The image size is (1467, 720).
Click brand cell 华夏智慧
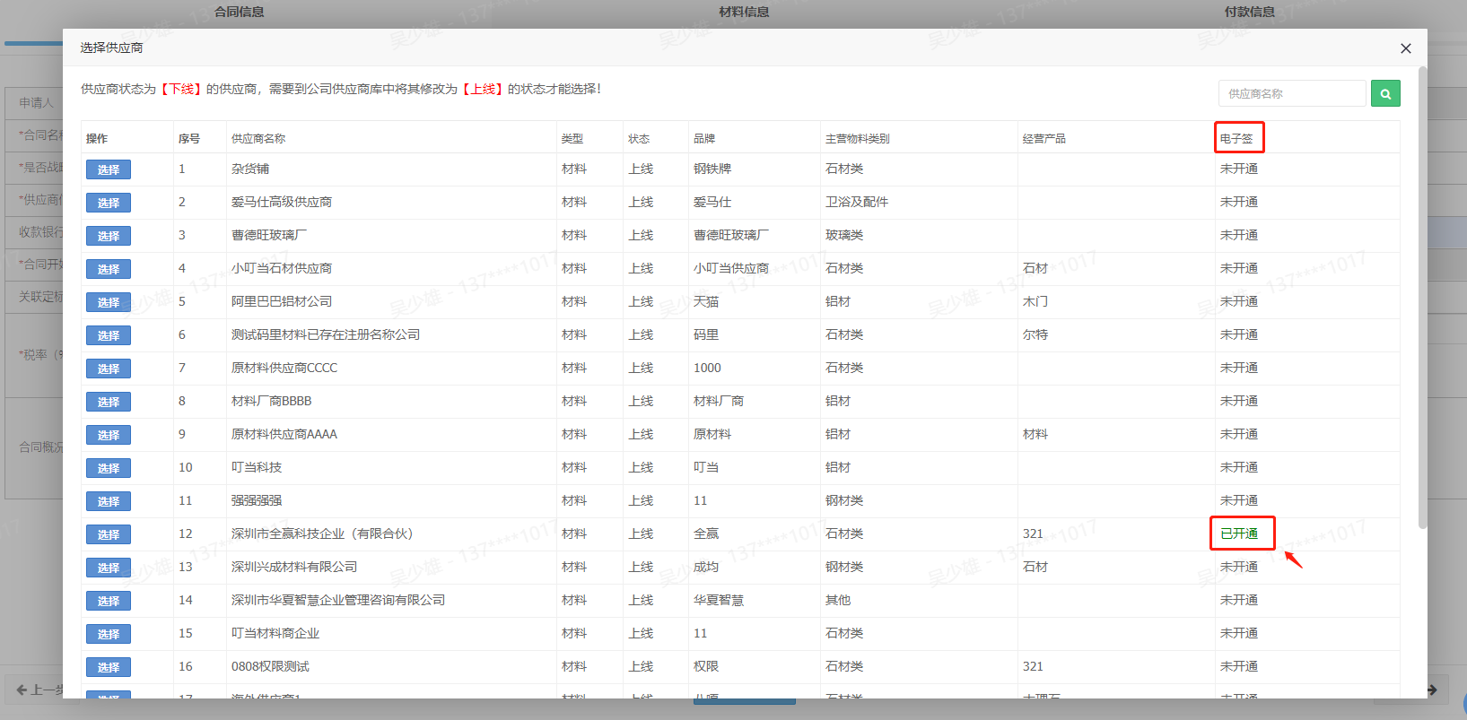719,600
